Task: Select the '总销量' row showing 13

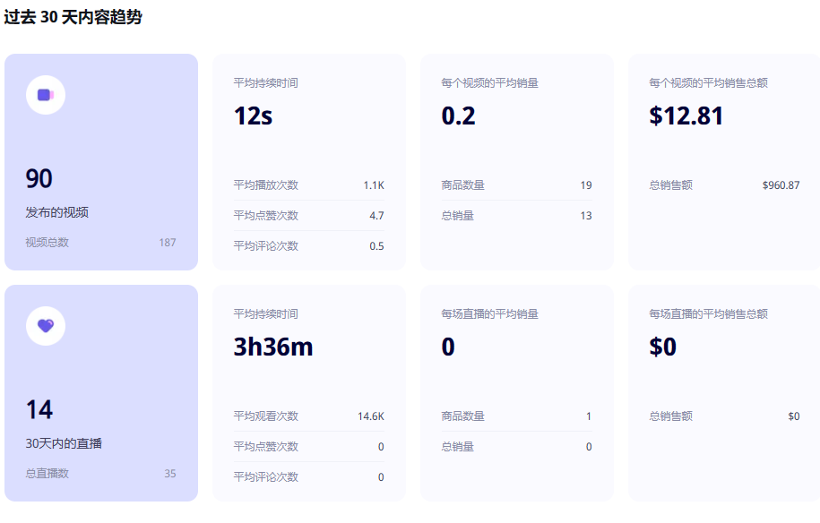Action: point(516,216)
